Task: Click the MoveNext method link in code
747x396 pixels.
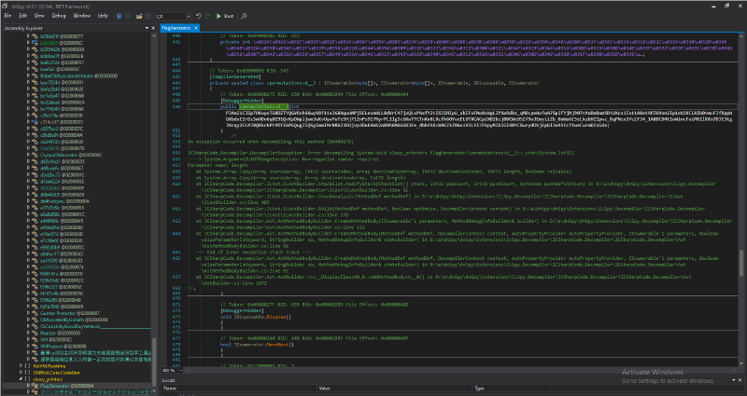Action: pyautogui.click(x=279, y=345)
